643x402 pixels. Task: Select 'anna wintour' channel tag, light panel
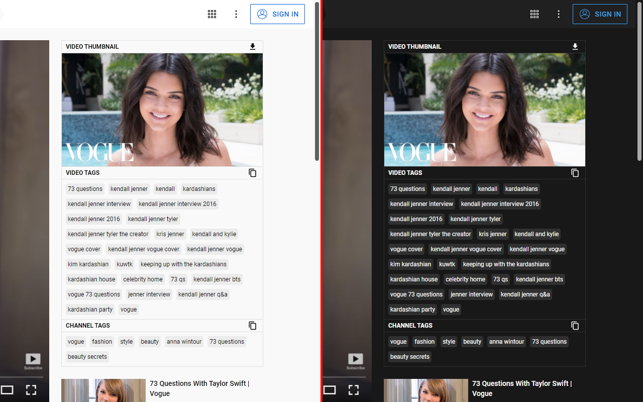pyautogui.click(x=184, y=342)
